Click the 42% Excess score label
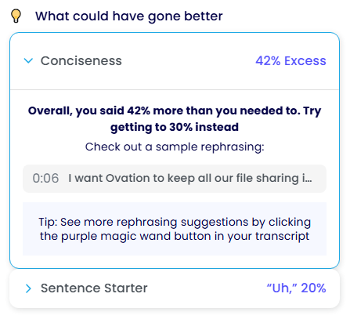The height and width of the screenshot is (319, 350). tap(290, 61)
